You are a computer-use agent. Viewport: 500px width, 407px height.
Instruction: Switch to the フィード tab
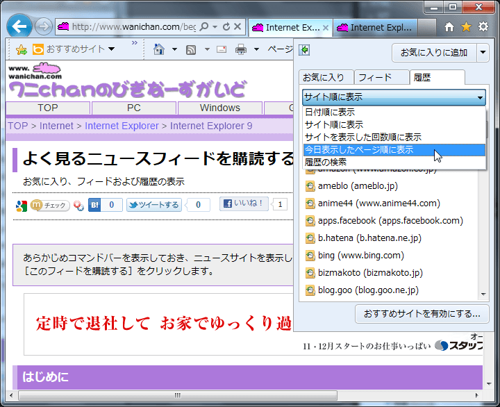click(x=381, y=77)
